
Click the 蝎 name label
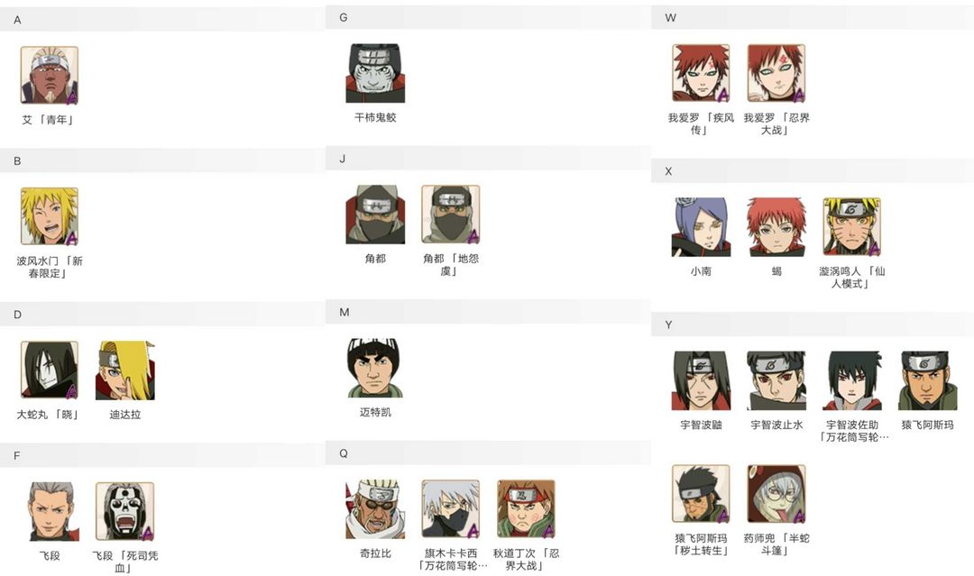point(776,271)
